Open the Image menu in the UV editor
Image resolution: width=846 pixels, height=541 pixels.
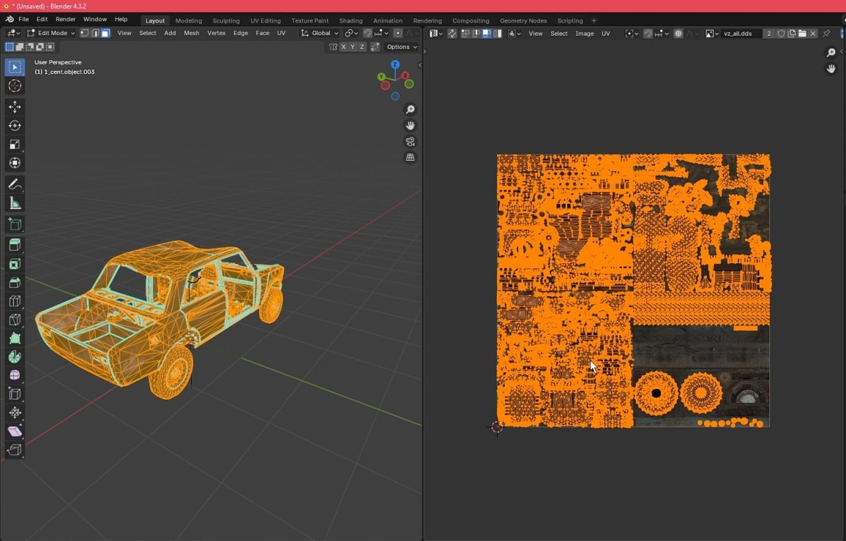[584, 33]
